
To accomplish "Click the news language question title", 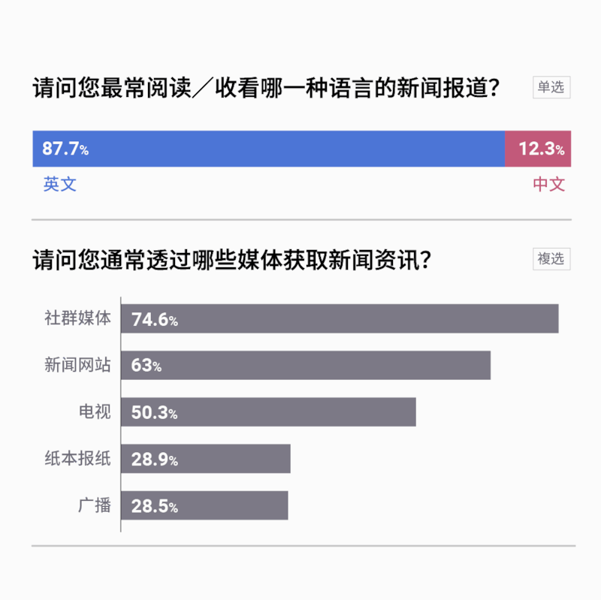I will (267, 89).
